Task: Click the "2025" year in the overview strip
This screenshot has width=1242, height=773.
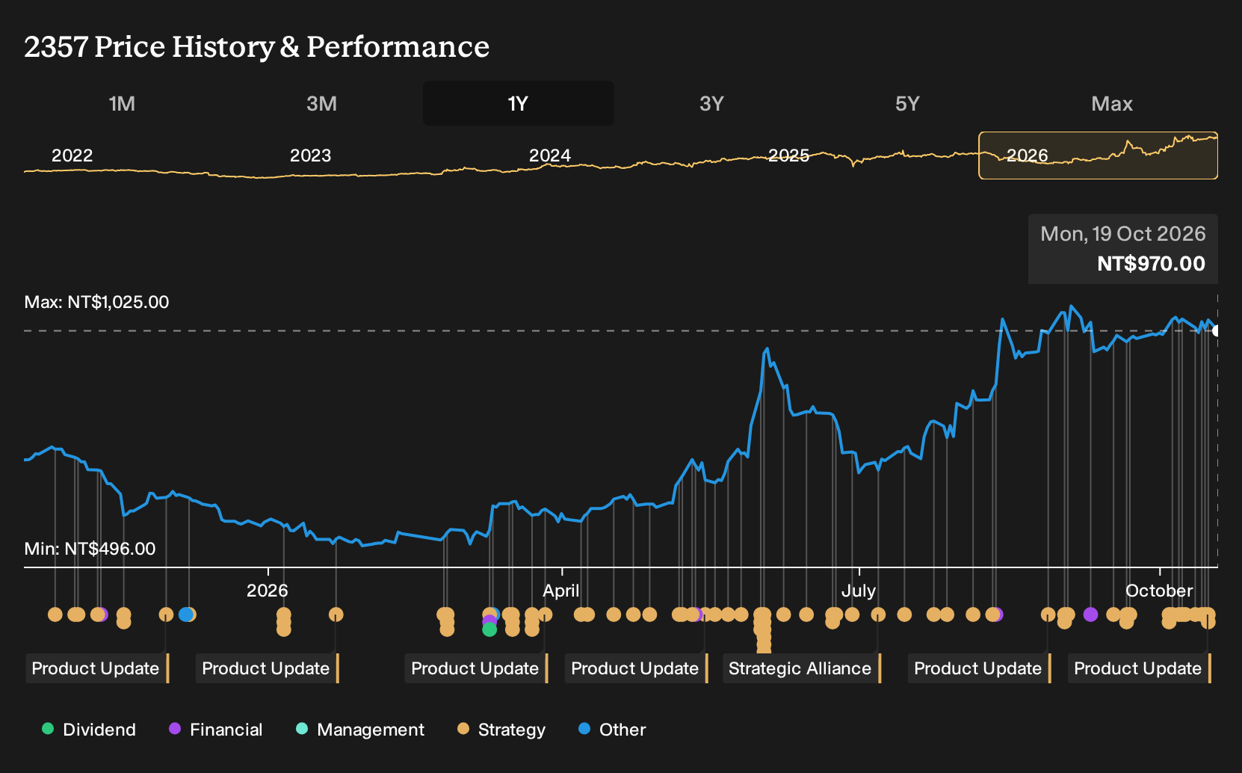Action: pyautogui.click(x=789, y=155)
